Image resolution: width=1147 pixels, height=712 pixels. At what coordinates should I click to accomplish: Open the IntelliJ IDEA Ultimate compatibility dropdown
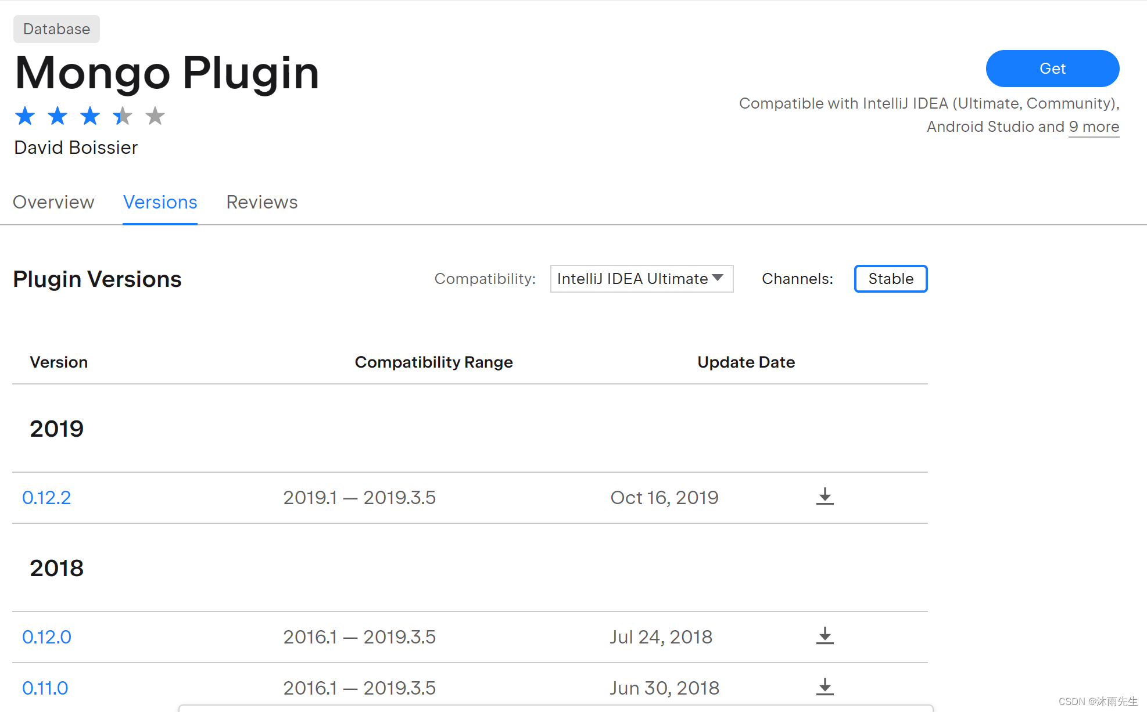coord(641,279)
